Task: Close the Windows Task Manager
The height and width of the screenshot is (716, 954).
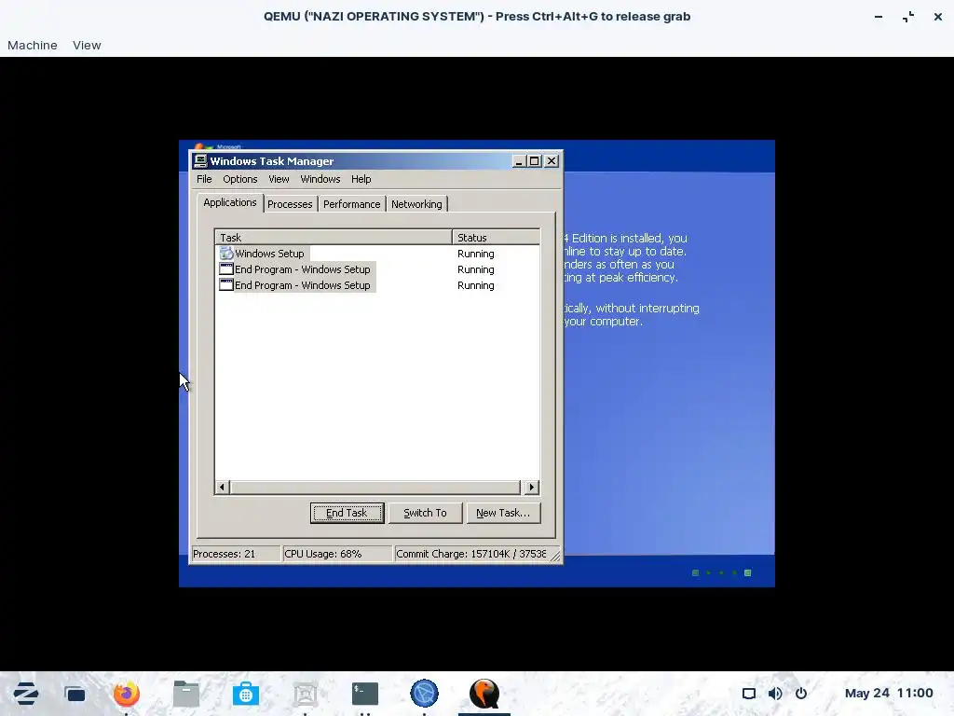Action: coord(552,161)
